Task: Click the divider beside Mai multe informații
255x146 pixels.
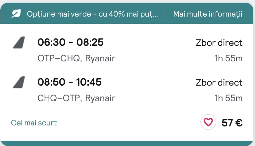Action: click(165, 13)
